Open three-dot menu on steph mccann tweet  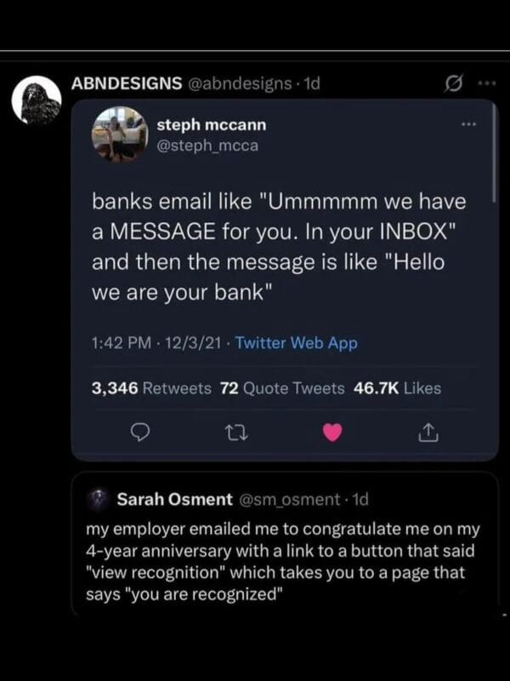coord(468,124)
